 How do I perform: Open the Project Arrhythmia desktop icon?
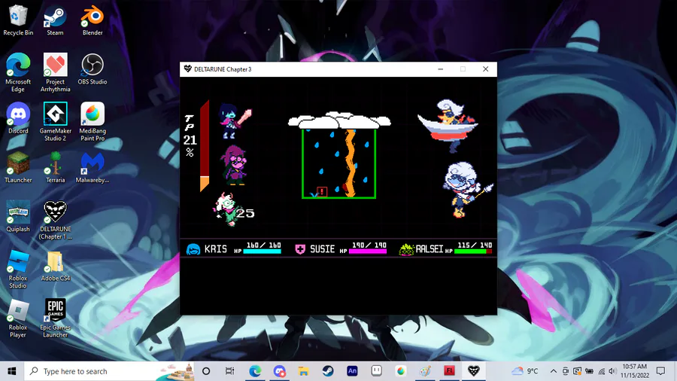[55, 72]
